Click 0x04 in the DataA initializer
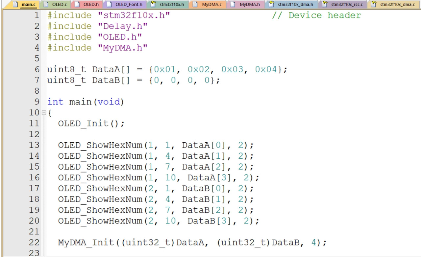 (x=266, y=70)
